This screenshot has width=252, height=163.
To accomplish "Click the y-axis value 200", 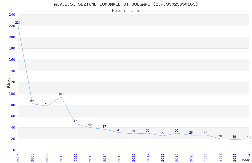I will pyautogui.click(x=12, y=37).
